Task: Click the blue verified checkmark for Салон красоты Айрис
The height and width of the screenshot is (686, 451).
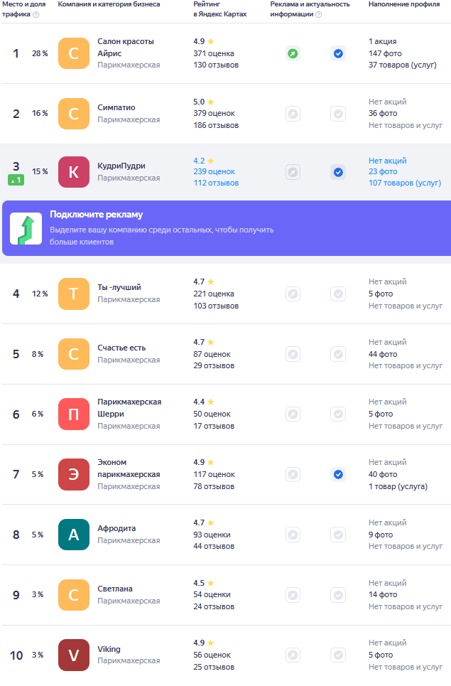Action: click(338, 54)
